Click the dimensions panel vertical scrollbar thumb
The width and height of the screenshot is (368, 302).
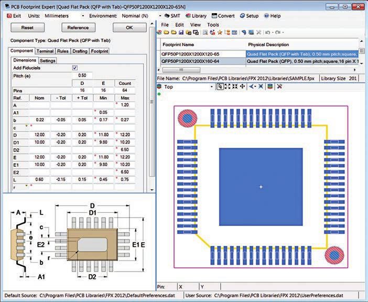click(152, 101)
